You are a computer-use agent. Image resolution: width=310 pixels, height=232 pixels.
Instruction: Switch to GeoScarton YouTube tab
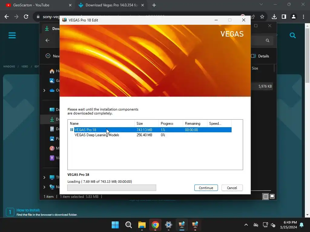(37, 5)
